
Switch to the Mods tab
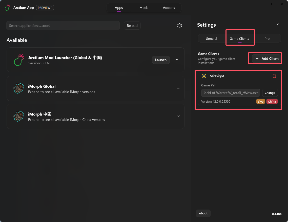pos(144,8)
